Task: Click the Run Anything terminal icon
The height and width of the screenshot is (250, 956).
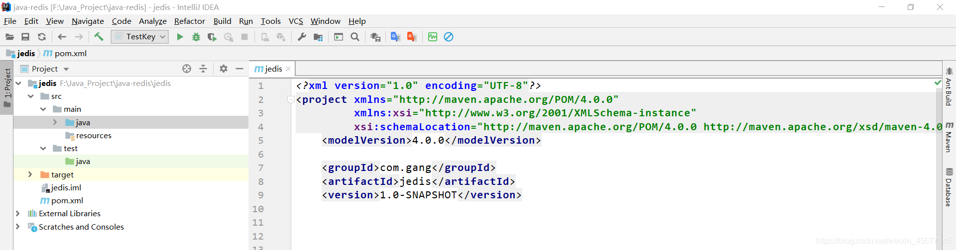Action: (x=339, y=37)
